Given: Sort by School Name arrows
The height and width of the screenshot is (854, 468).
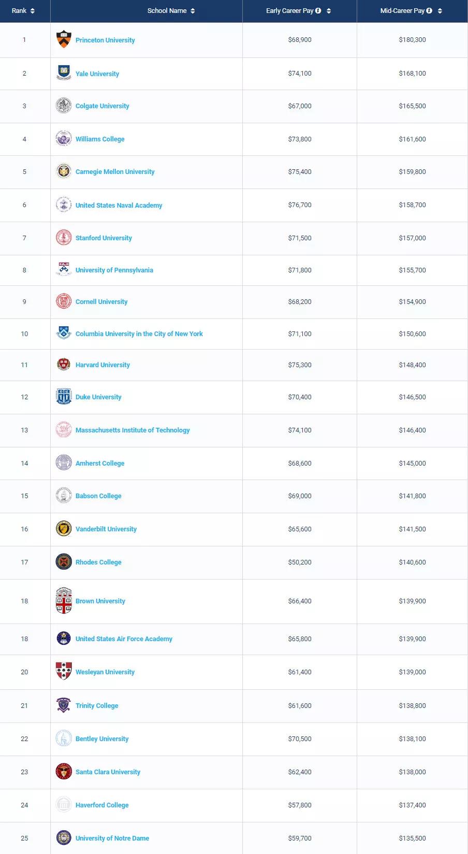Looking at the screenshot, I should (193, 11).
